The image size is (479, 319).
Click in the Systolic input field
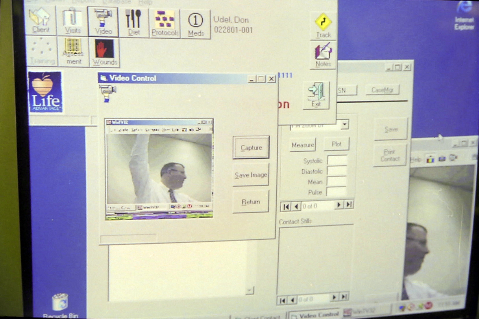click(x=337, y=160)
